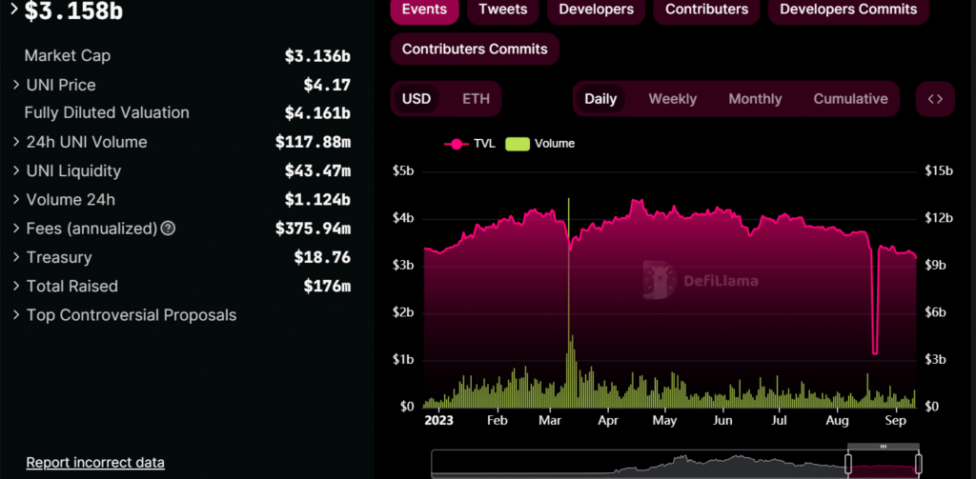Enable the Contributers Commits option
976x479 pixels.
click(475, 49)
